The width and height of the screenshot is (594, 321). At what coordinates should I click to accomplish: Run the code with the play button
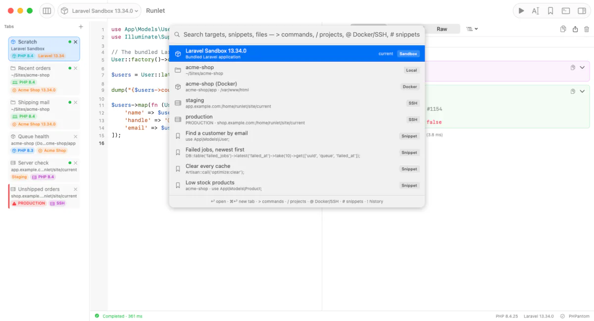[x=521, y=10]
